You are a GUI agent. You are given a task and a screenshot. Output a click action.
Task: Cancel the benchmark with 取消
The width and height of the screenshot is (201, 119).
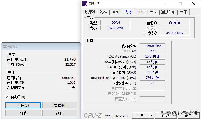tap(23, 113)
